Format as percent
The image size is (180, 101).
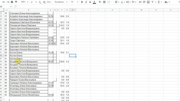[x=36, y=2]
